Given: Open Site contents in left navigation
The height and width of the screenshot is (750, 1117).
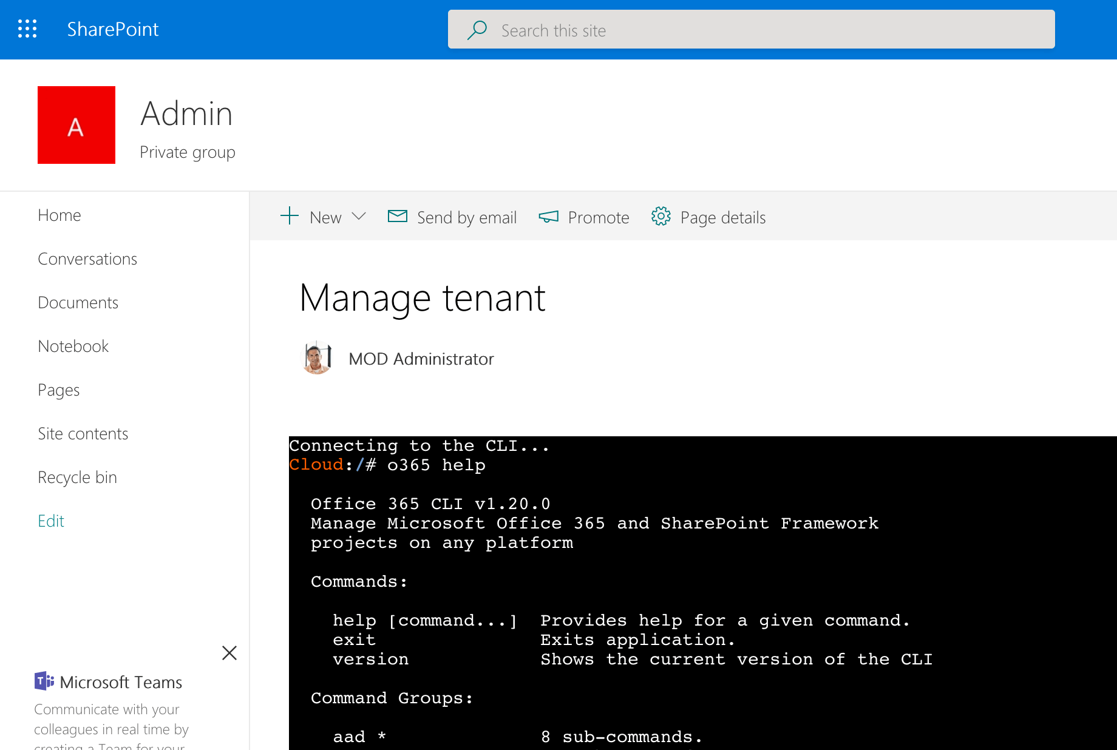Looking at the screenshot, I should pyautogui.click(x=83, y=434).
